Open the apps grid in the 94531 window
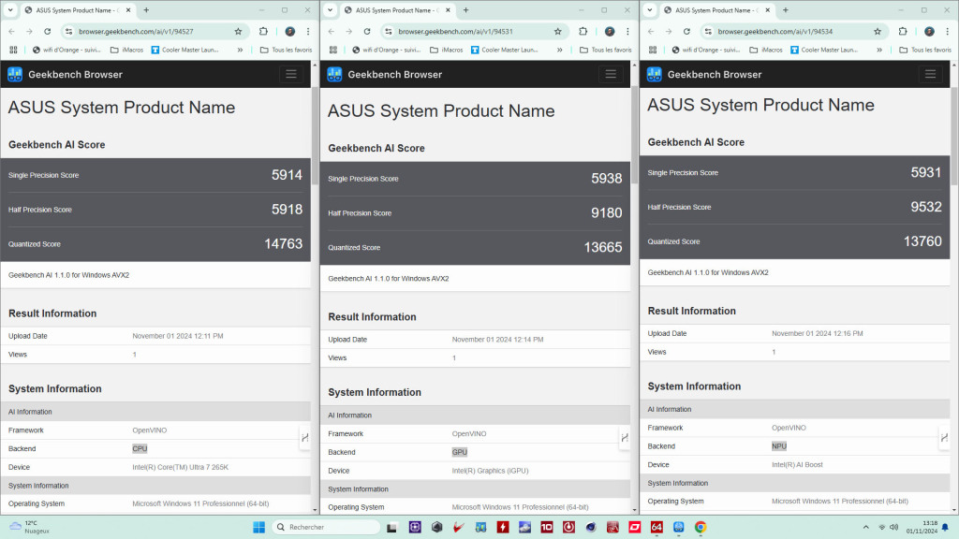 (333, 51)
